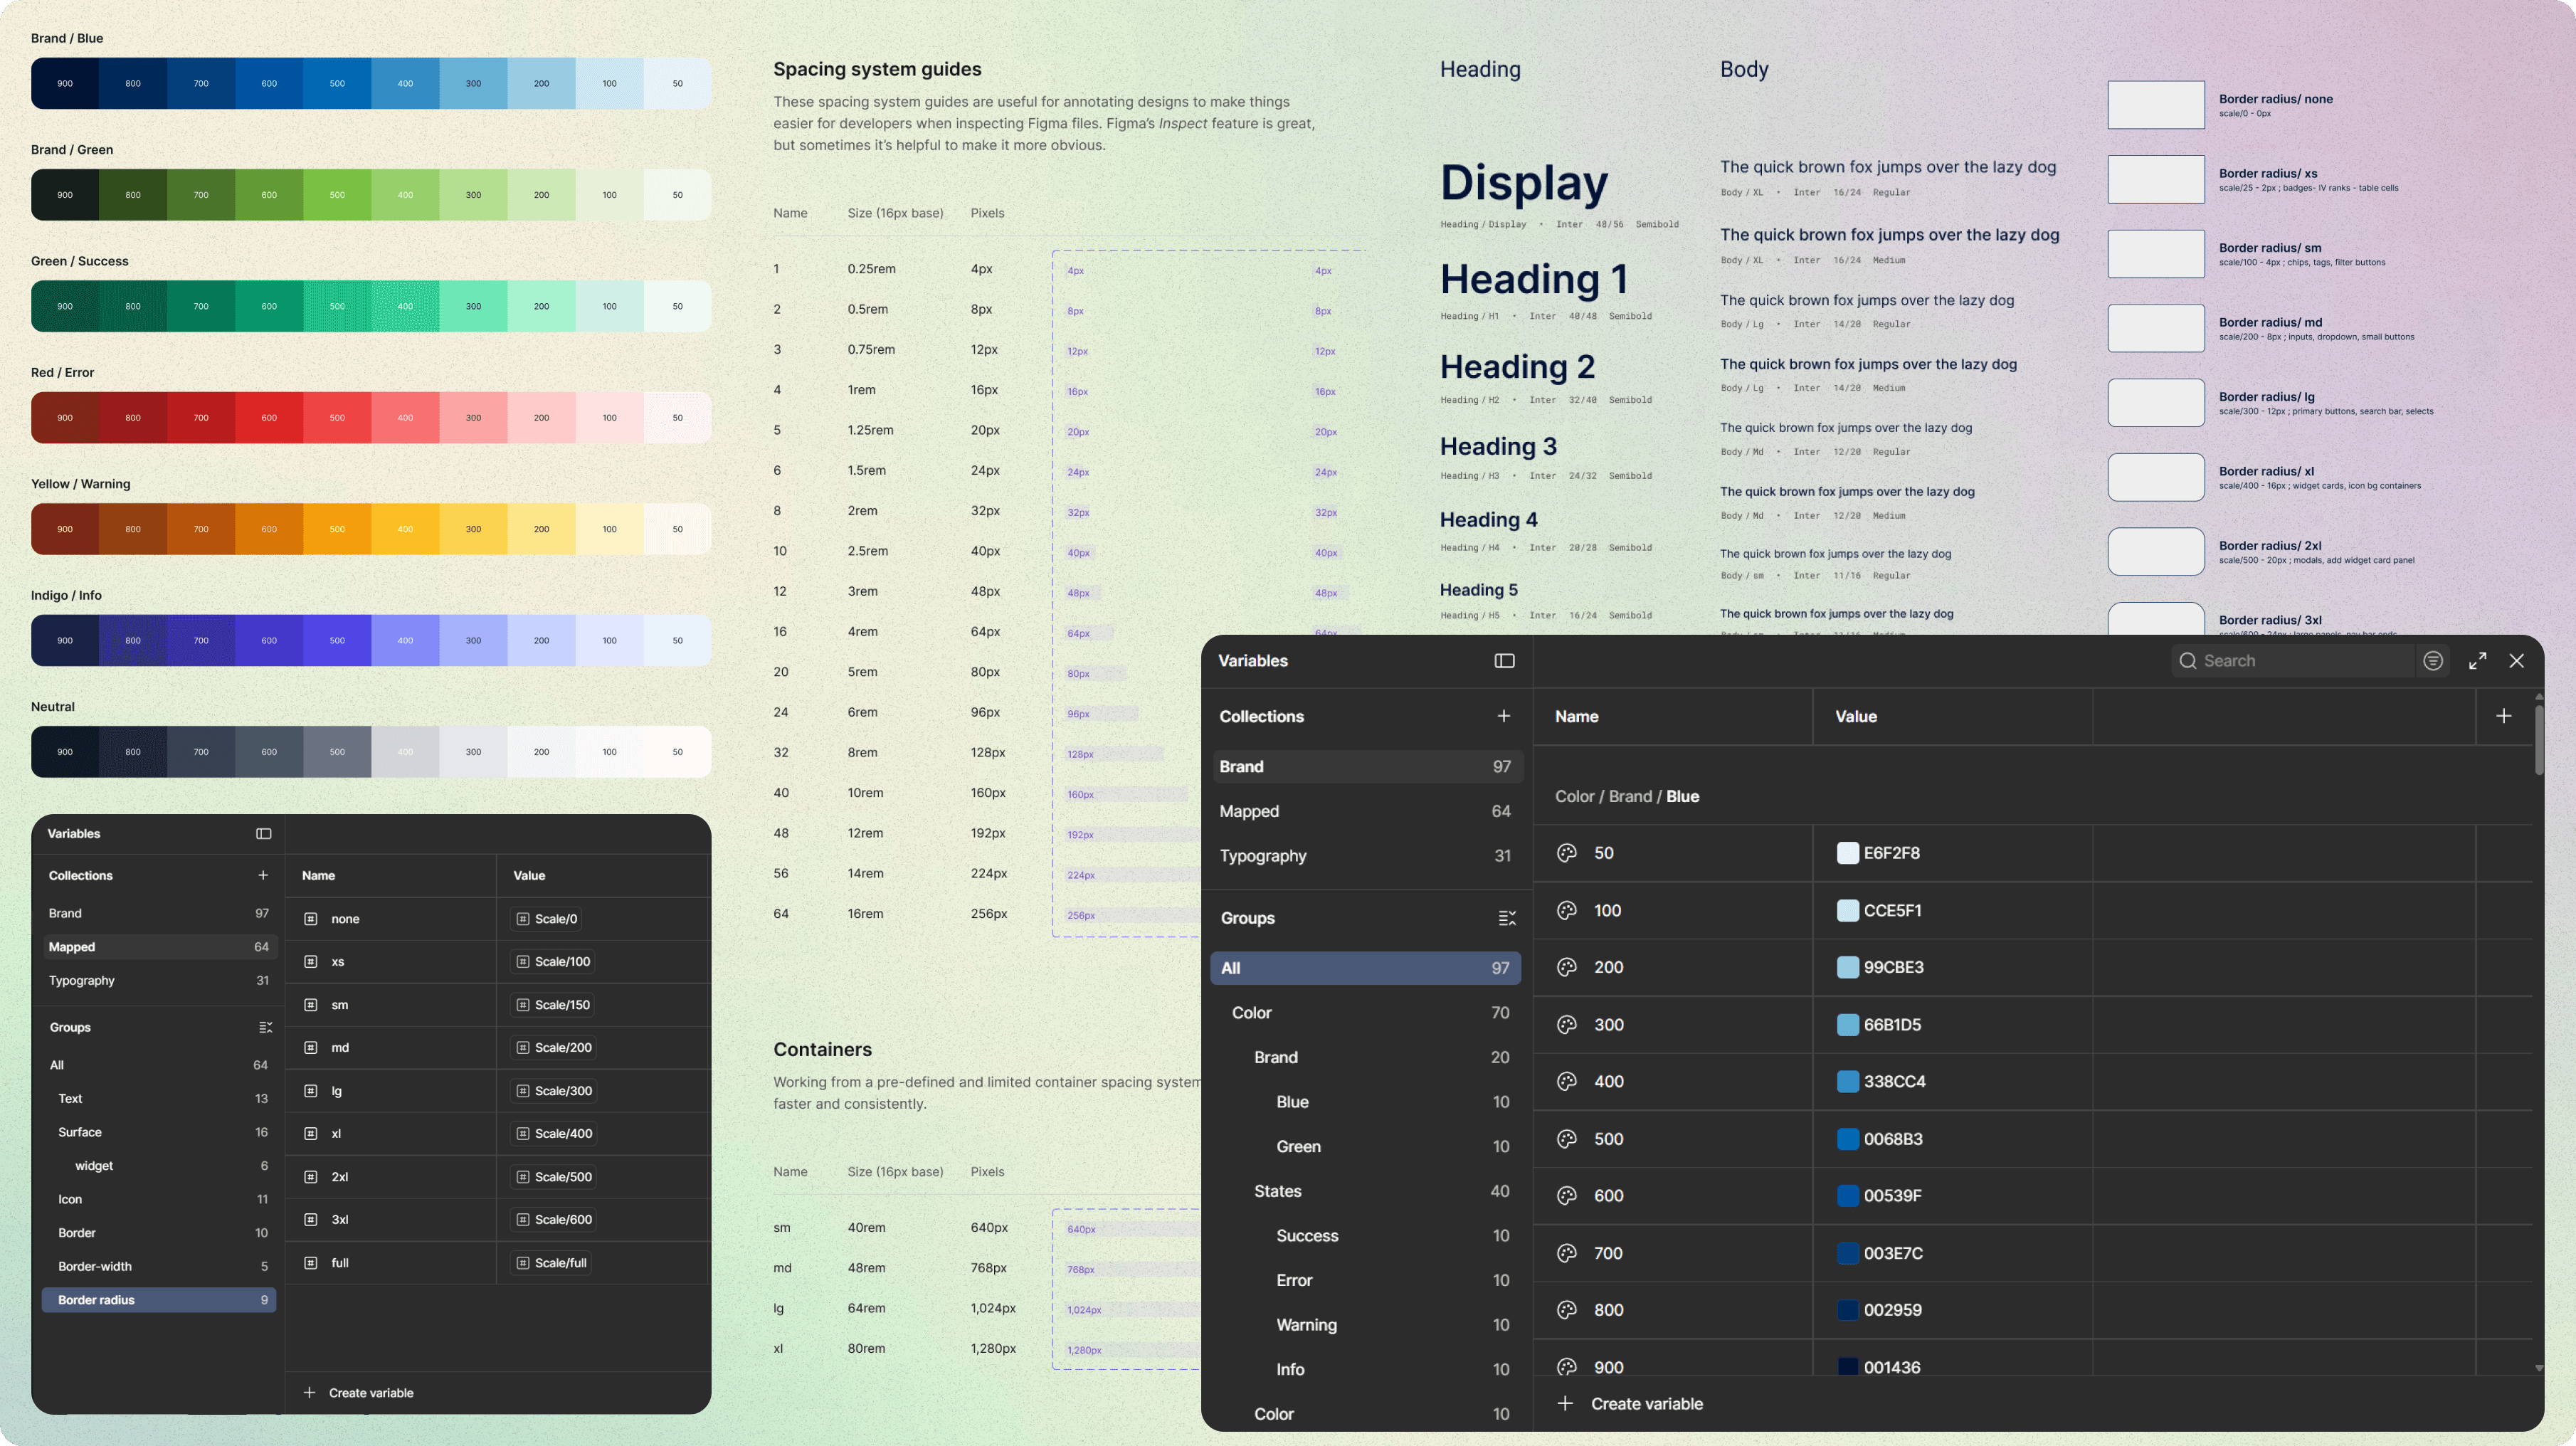Click the 338CC4 color swatch

[1847, 1082]
